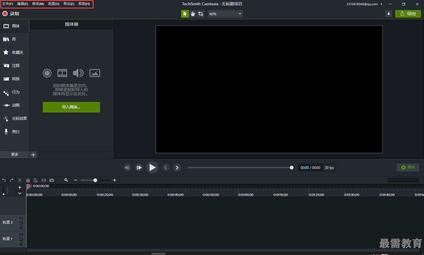Open the 收藏夹 favorites tab
The height and width of the screenshot is (255, 424).
(15, 52)
